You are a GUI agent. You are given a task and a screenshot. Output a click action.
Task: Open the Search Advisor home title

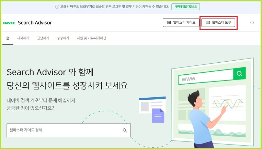pyautogui.click(x=35, y=23)
